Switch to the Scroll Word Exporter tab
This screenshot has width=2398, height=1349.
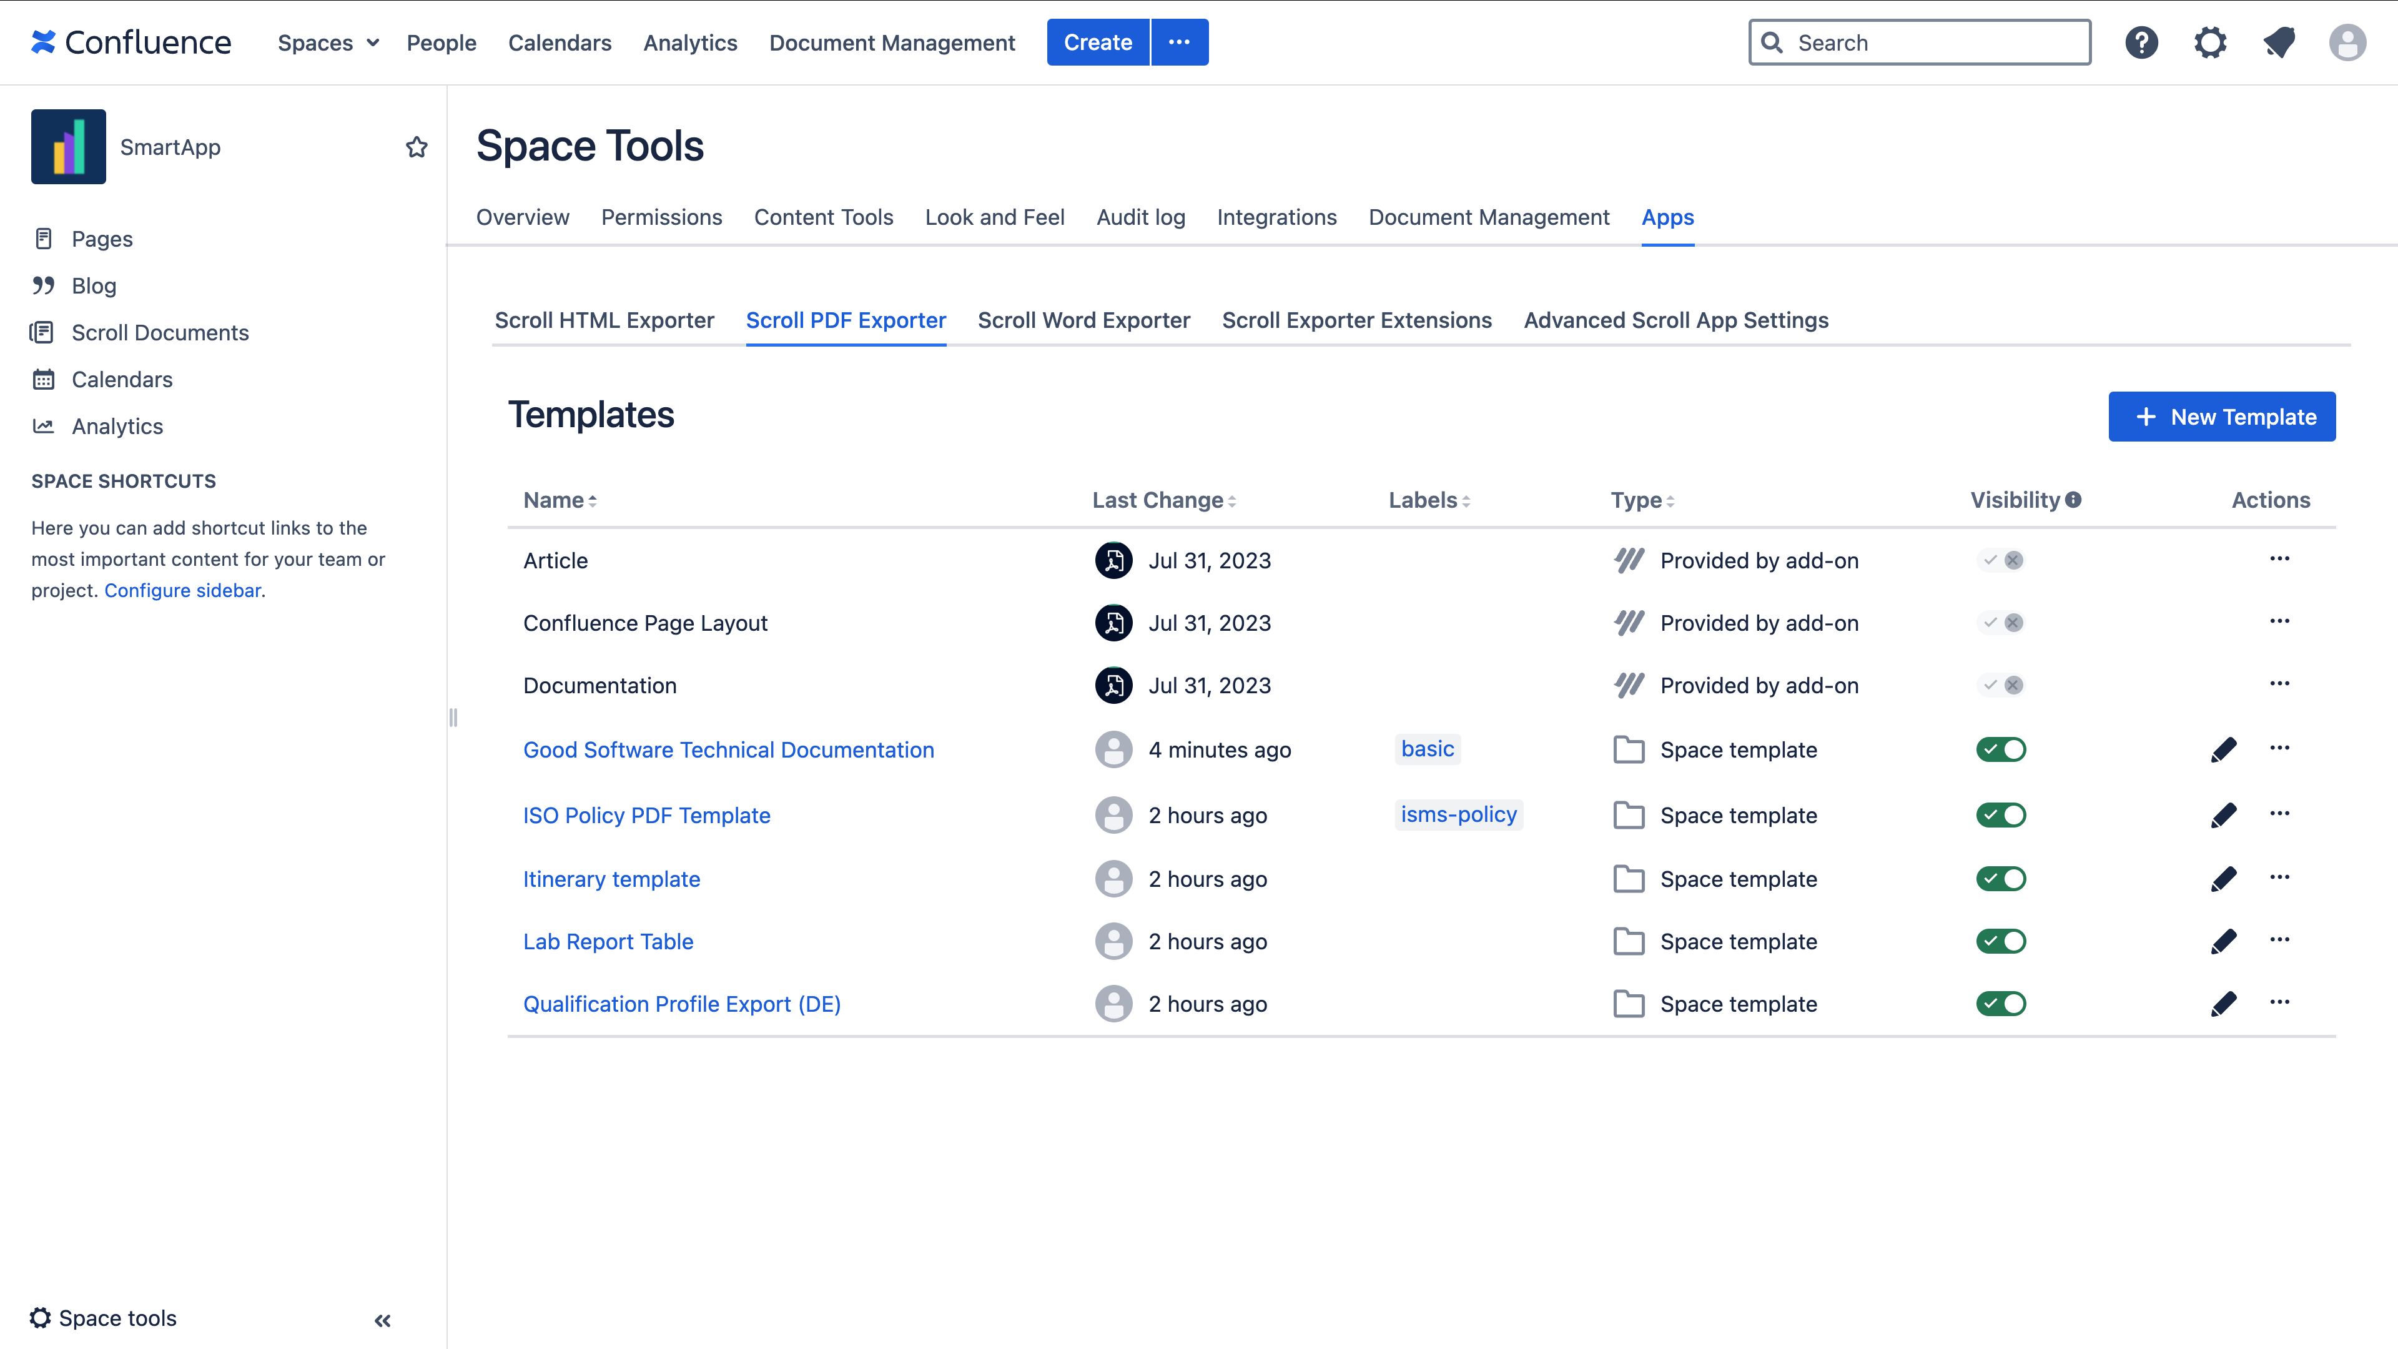(x=1083, y=320)
